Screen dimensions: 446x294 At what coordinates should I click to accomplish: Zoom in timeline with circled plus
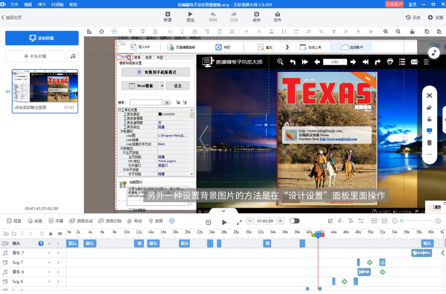coord(438,221)
